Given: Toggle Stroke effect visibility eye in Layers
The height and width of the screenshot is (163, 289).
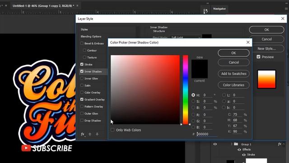Looking at the screenshot, I should coord(244,155).
